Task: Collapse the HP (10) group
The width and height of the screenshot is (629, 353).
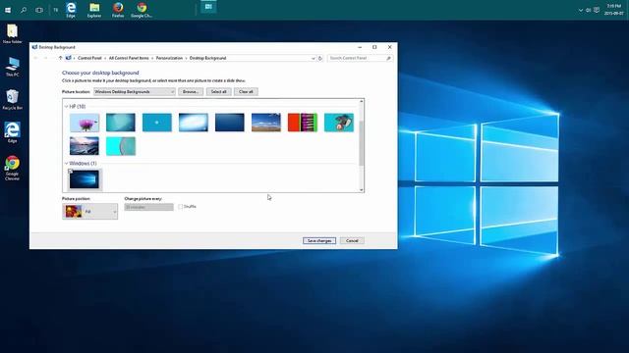Action: (x=66, y=107)
